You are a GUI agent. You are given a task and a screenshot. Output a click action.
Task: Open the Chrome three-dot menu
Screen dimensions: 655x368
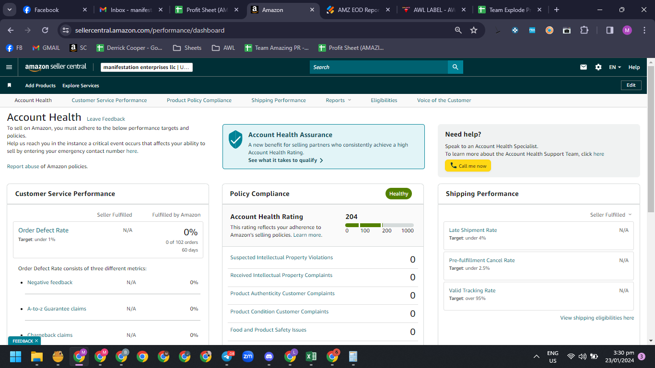tap(644, 30)
